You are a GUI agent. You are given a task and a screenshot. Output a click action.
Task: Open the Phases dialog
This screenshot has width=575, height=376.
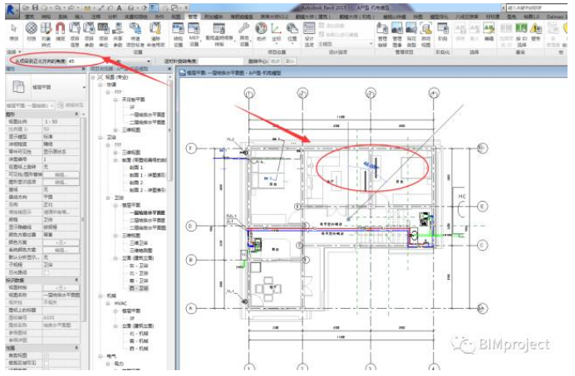(443, 32)
